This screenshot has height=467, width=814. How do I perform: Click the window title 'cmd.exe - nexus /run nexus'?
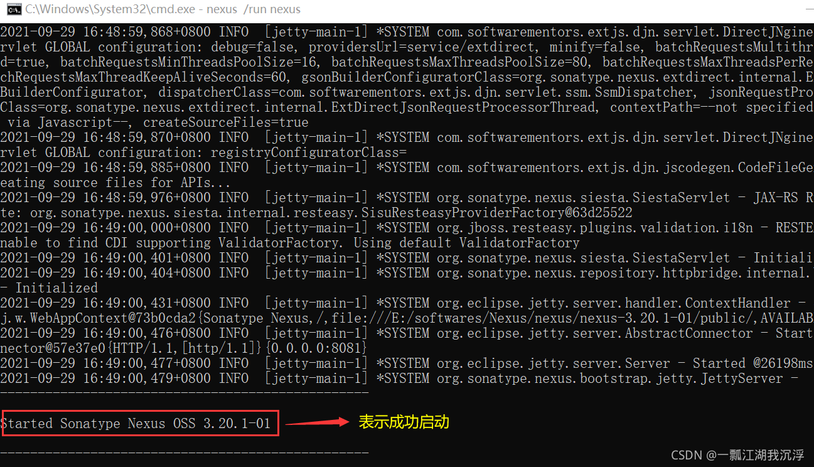pos(163,9)
